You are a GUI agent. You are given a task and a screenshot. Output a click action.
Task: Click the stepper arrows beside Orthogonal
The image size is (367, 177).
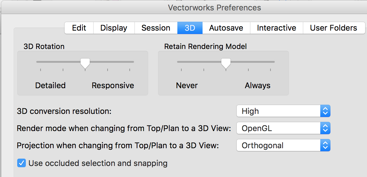pos(325,145)
